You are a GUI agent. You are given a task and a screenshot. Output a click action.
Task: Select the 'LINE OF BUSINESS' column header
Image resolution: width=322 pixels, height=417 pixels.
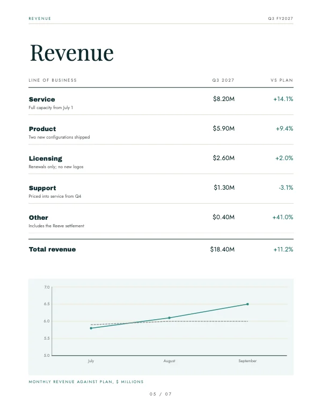pyautogui.click(x=53, y=80)
